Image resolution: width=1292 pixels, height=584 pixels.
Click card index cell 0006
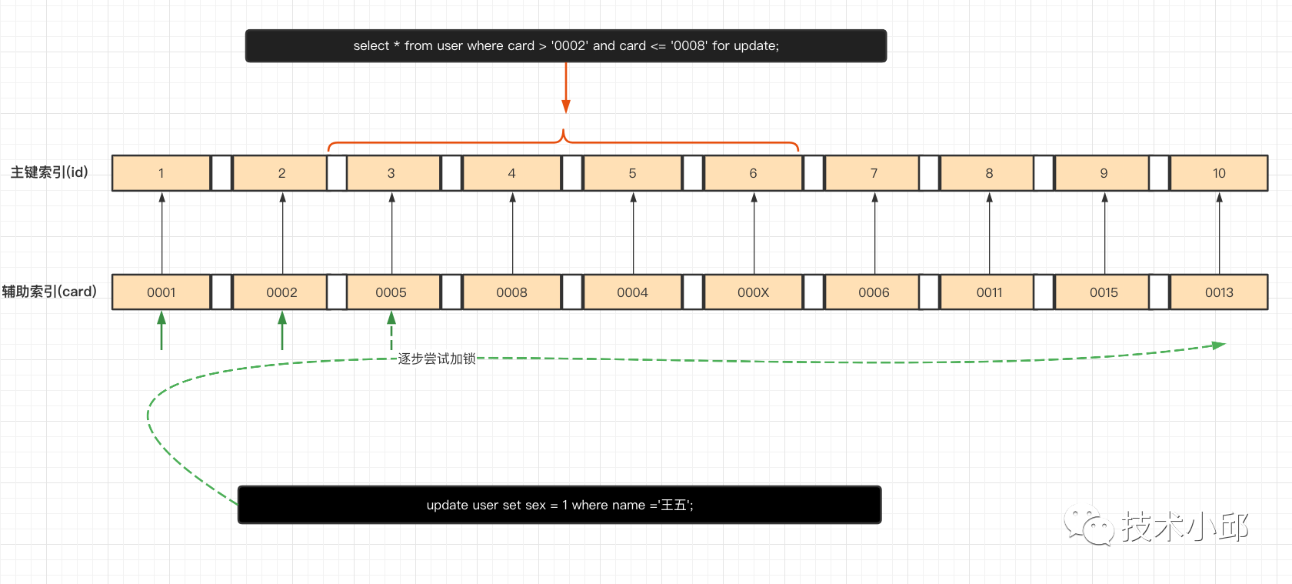(874, 292)
